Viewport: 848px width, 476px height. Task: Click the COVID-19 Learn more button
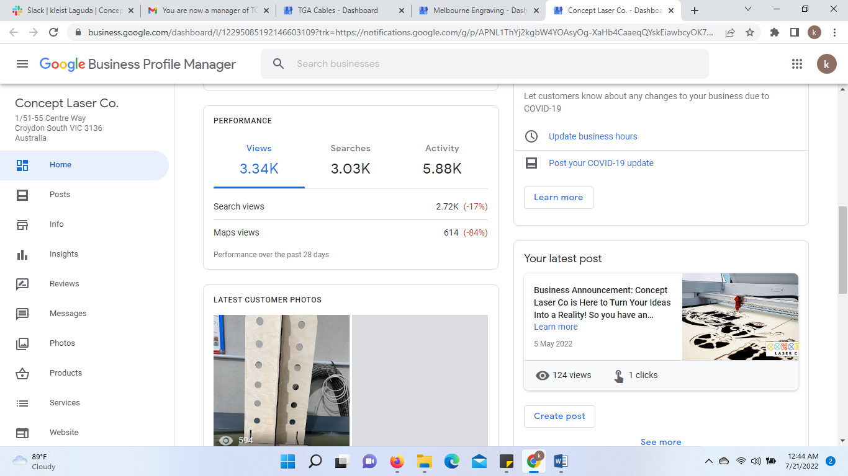pos(559,198)
